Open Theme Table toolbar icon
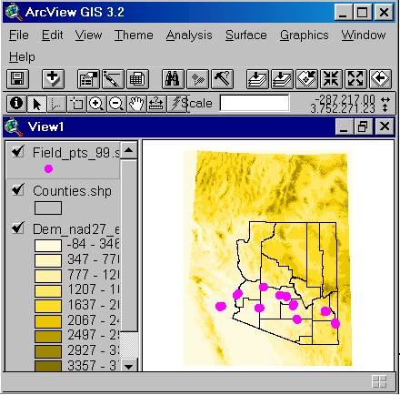Viewport: 400px width, 395px height. [x=137, y=79]
